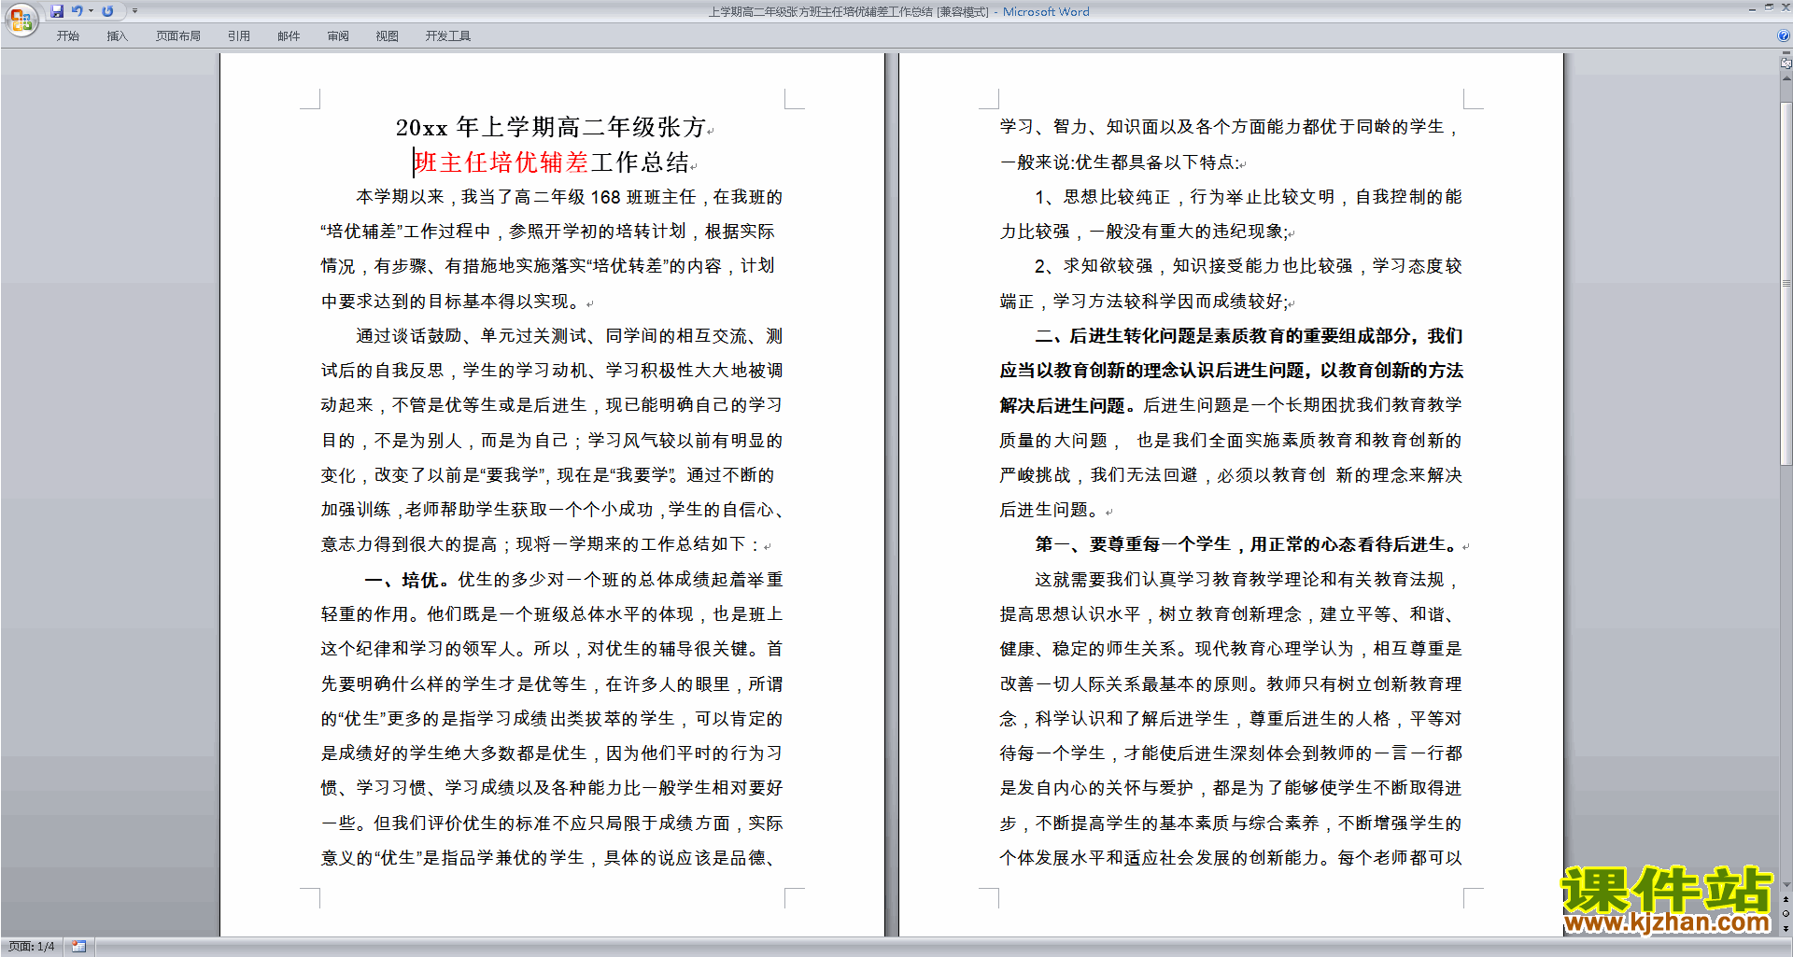Click the text 工作总结 in the title

[640, 162]
